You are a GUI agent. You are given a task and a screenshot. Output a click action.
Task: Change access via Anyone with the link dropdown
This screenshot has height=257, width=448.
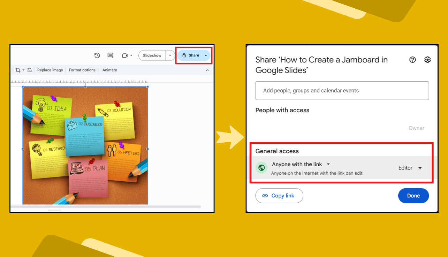pyautogui.click(x=327, y=164)
